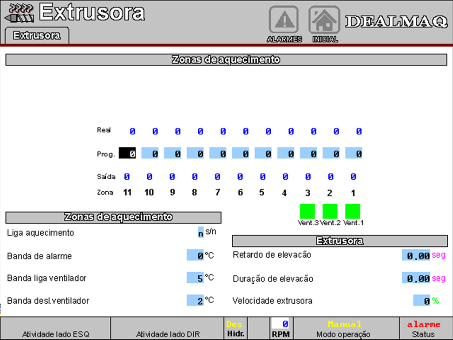Viewport: 453px width, 340px height.
Task: Select the Extrusora tab
Action: pyautogui.click(x=37, y=36)
